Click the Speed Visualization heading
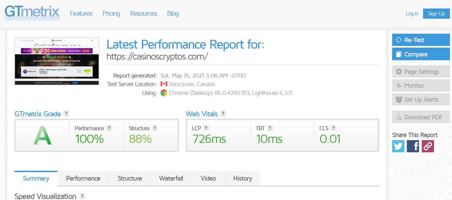The height and width of the screenshot is (200, 452). point(45,196)
